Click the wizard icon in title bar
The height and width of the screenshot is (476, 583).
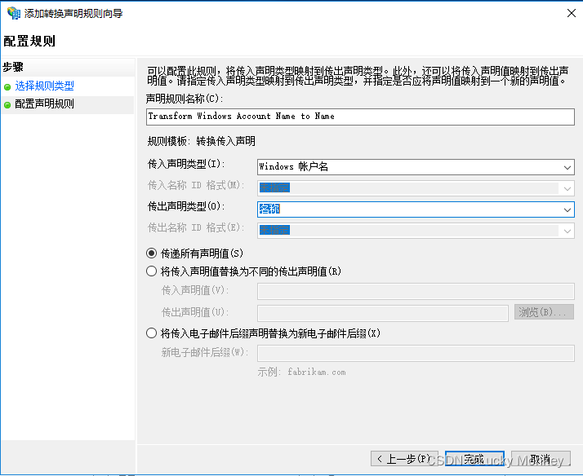(14, 13)
